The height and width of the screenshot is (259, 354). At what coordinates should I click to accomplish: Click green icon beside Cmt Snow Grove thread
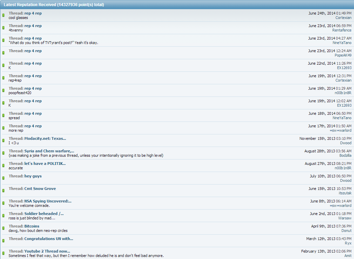(3, 191)
